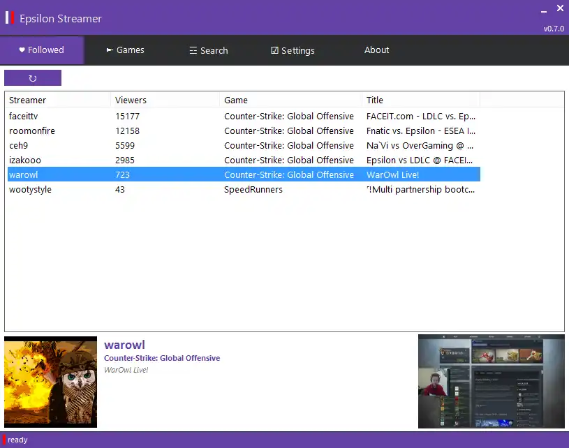Select the izakooo streamer row

244,160
